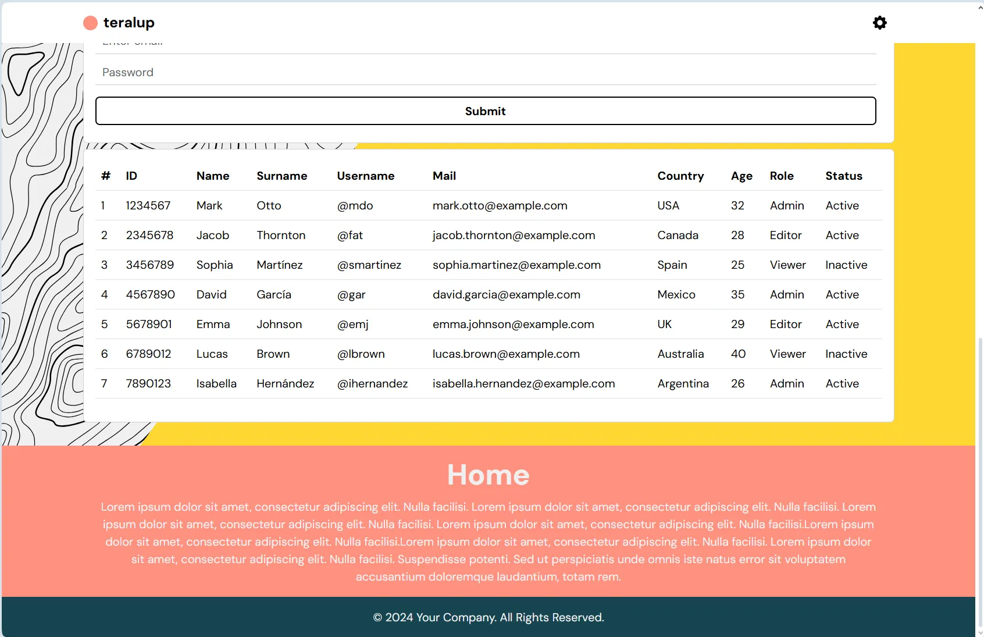984x637 pixels.
Task: Click the Mail column header
Action: 444,176
